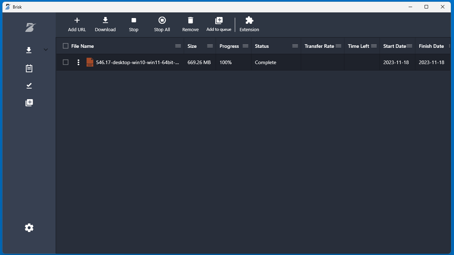Open the queues icon in sidebar

click(x=29, y=103)
